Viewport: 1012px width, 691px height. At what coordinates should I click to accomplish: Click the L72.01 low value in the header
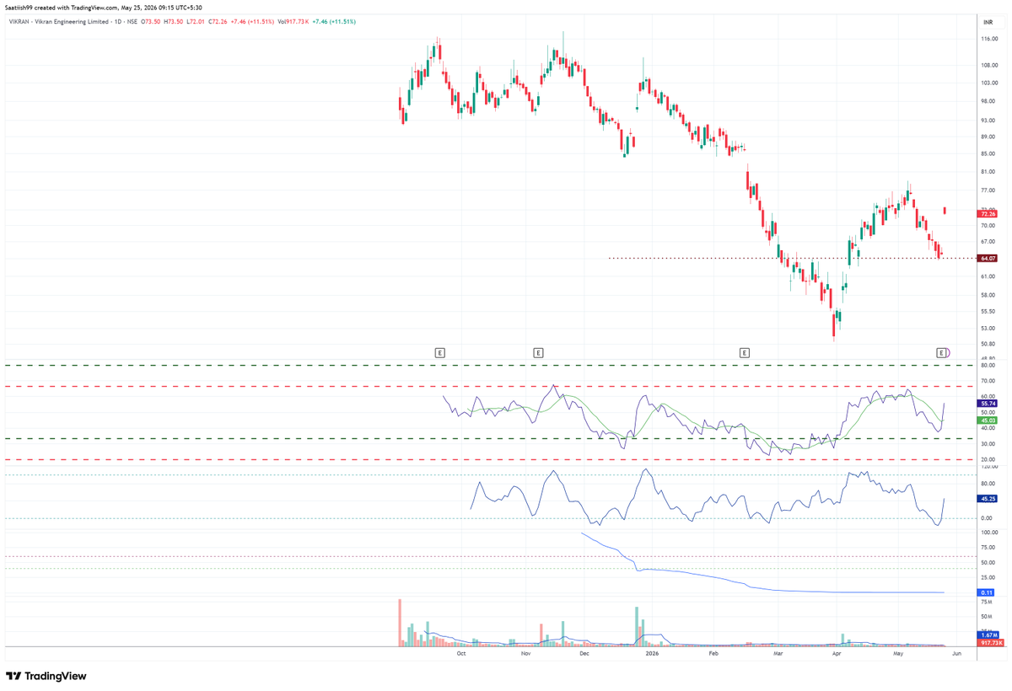tap(197, 22)
